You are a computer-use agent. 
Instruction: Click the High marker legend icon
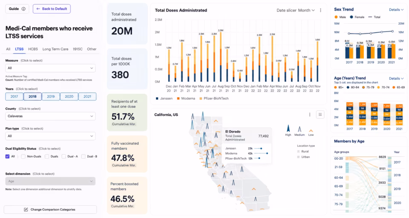click(288, 128)
